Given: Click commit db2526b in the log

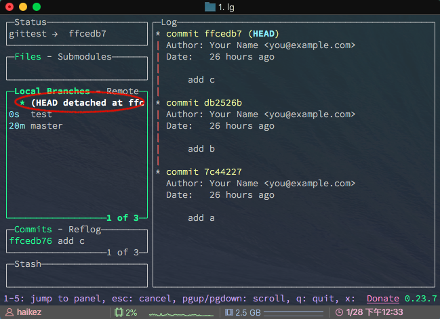Looking at the screenshot, I should 204,103.
